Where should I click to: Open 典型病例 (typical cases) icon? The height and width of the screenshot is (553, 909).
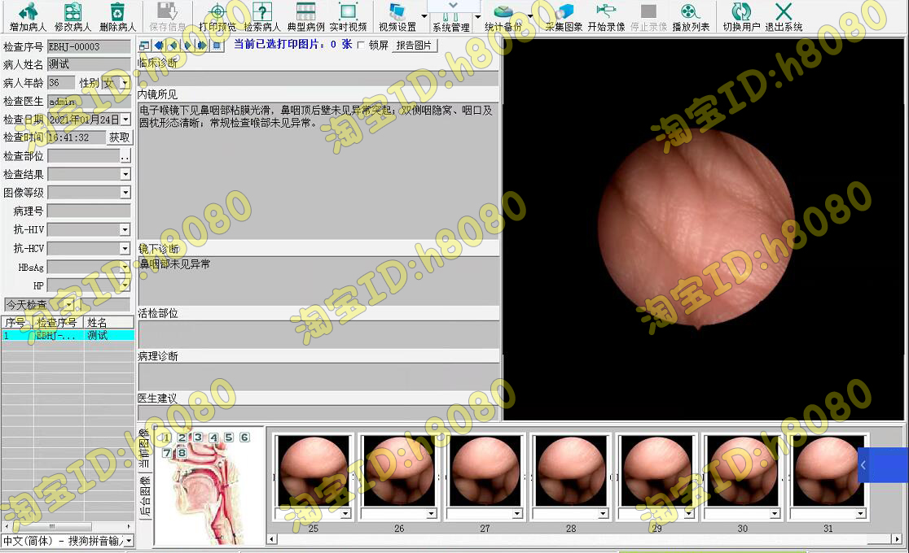pyautogui.click(x=306, y=16)
